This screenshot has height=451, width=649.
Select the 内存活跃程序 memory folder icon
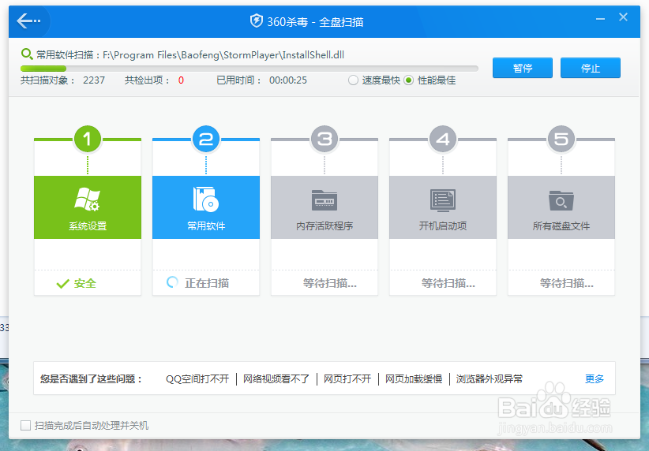click(x=324, y=200)
